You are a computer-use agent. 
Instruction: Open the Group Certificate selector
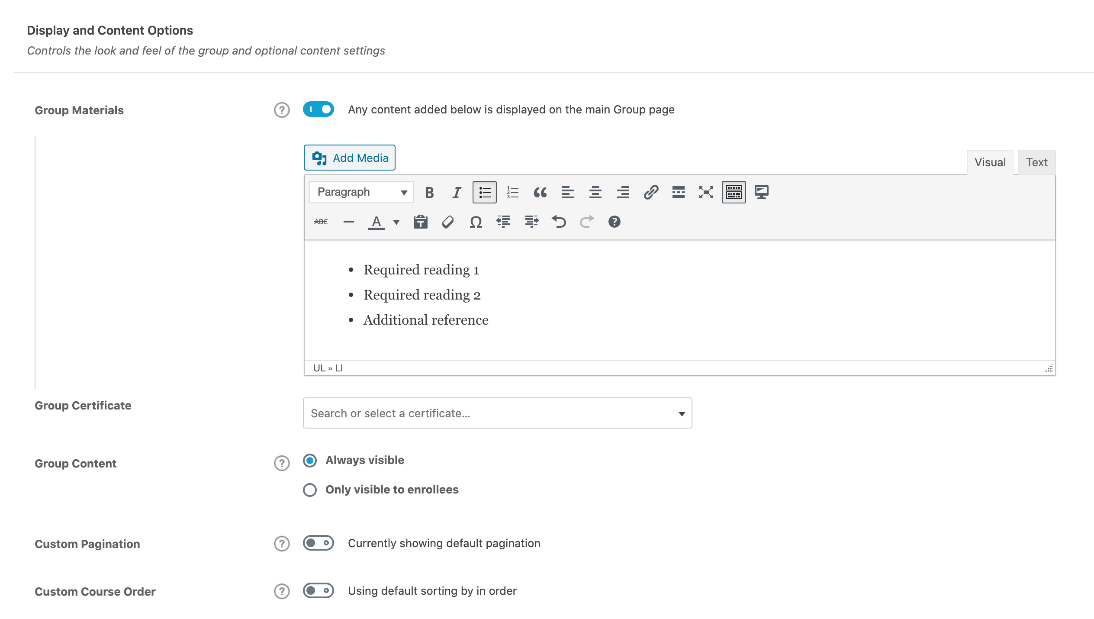tap(682, 413)
